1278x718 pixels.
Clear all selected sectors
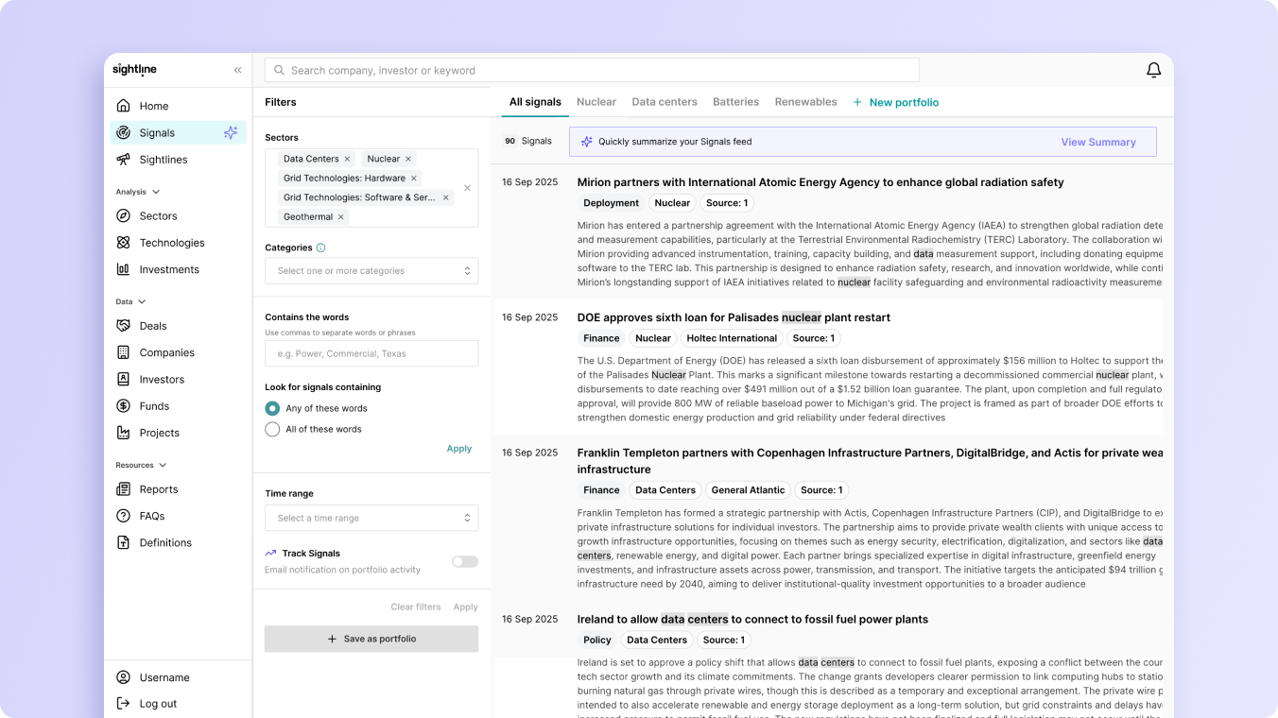point(467,188)
